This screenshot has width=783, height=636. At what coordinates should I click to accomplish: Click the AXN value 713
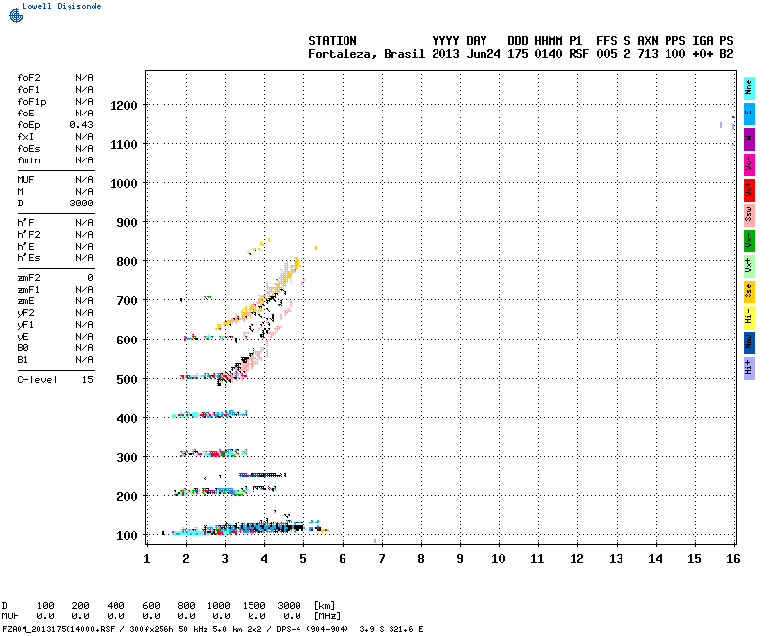648,54
